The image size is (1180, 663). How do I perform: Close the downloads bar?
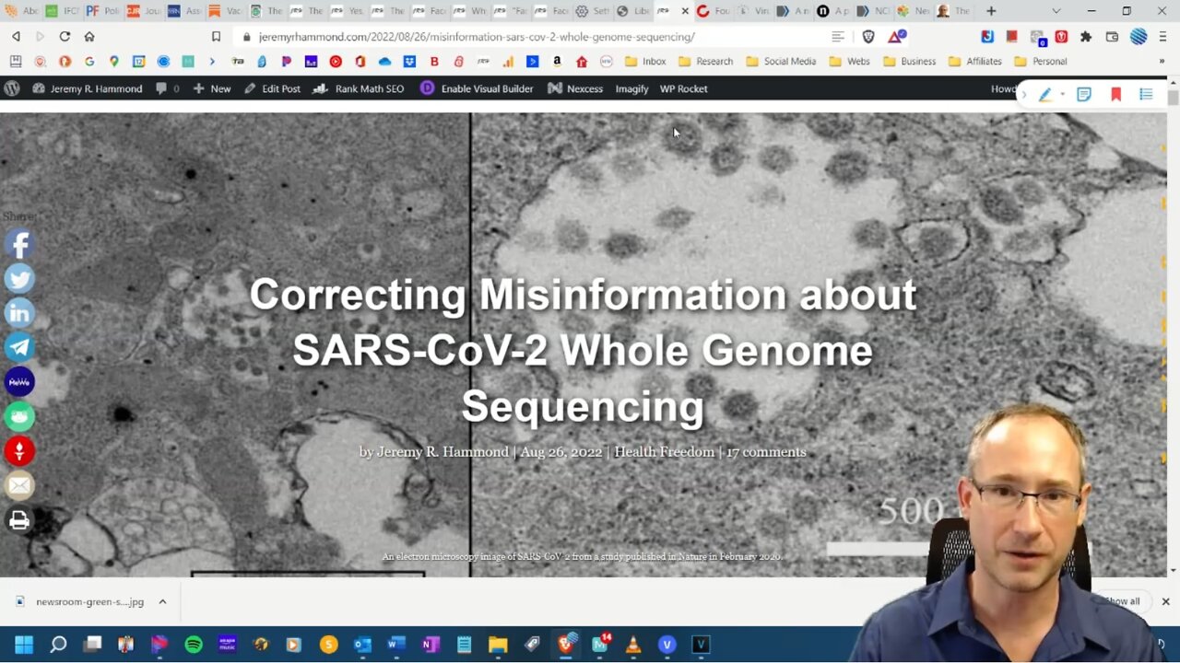(1165, 601)
